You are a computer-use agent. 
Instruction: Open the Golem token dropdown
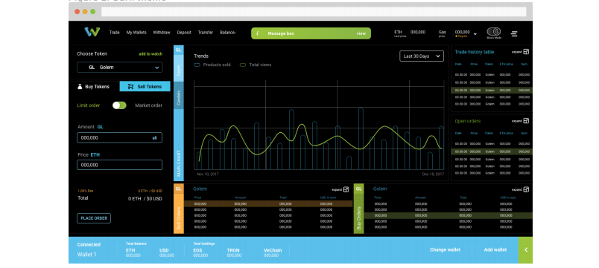(x=119, y=68)
